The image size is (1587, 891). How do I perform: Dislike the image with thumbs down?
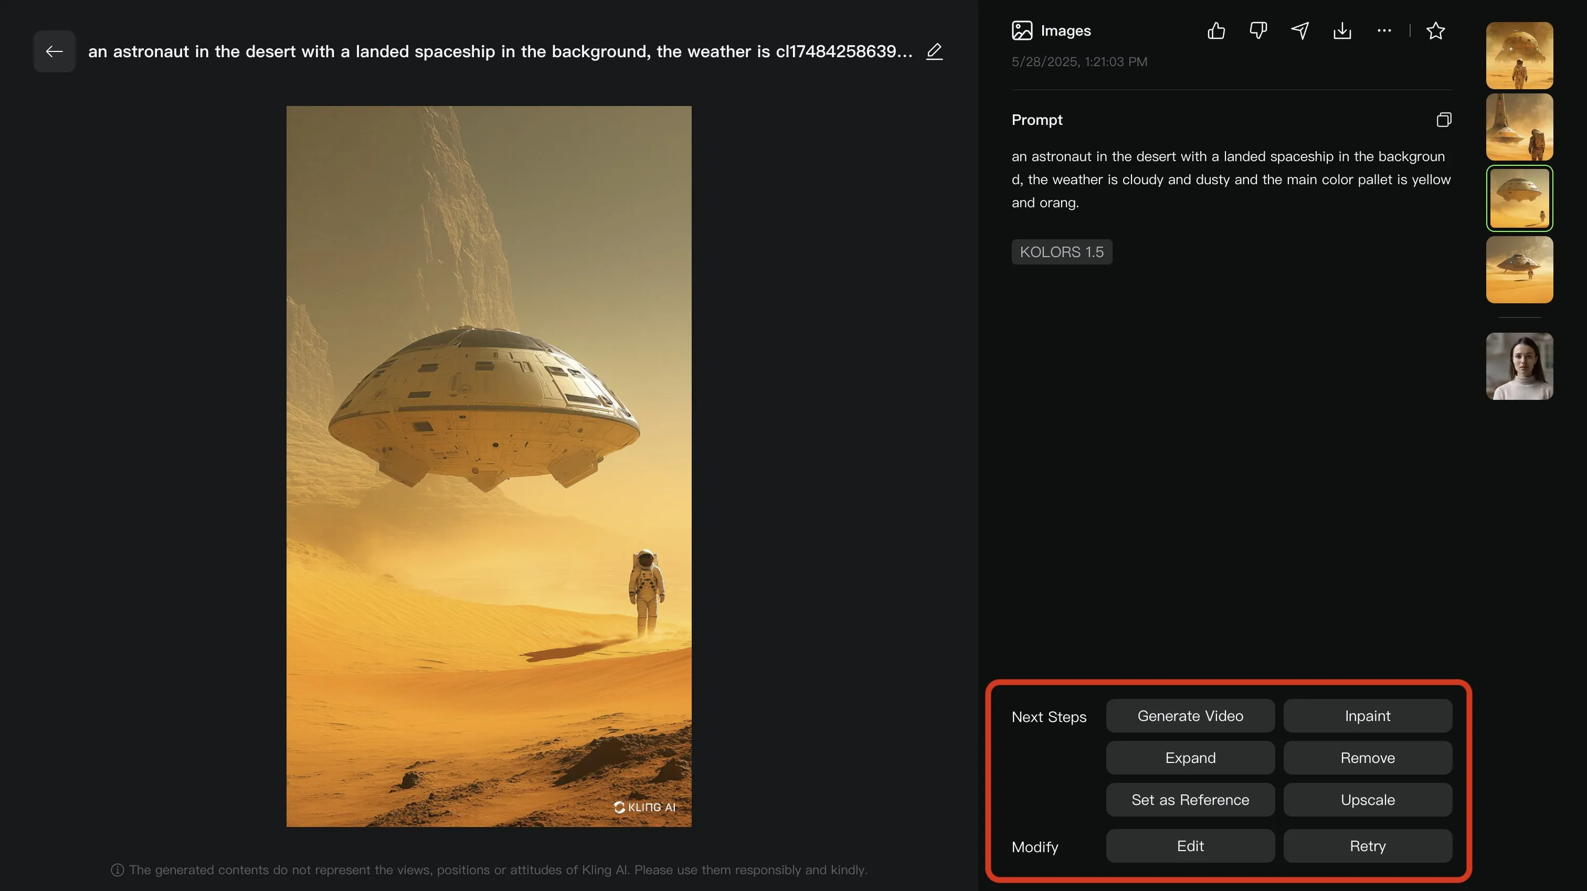coord(1258,30)
